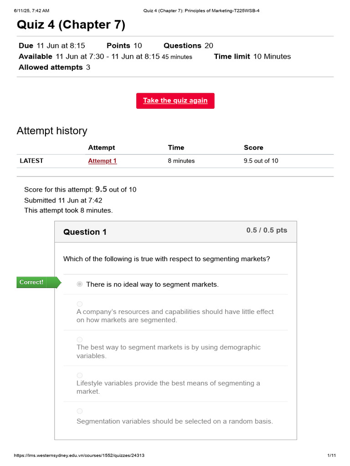
Task: Click the Question 1 header
Action: (x=85, y=232)
